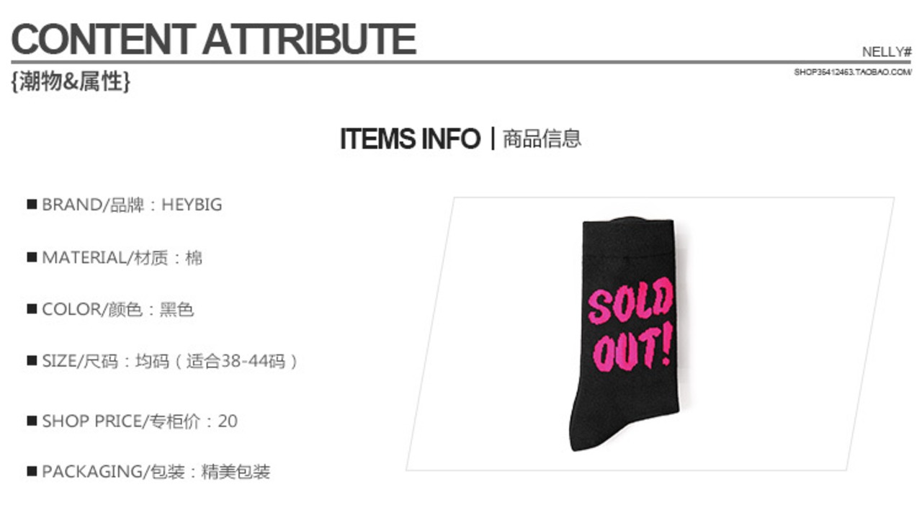Click the color value 黑色
The width and height of the screenshot is (922, 513).
[176, 310]
